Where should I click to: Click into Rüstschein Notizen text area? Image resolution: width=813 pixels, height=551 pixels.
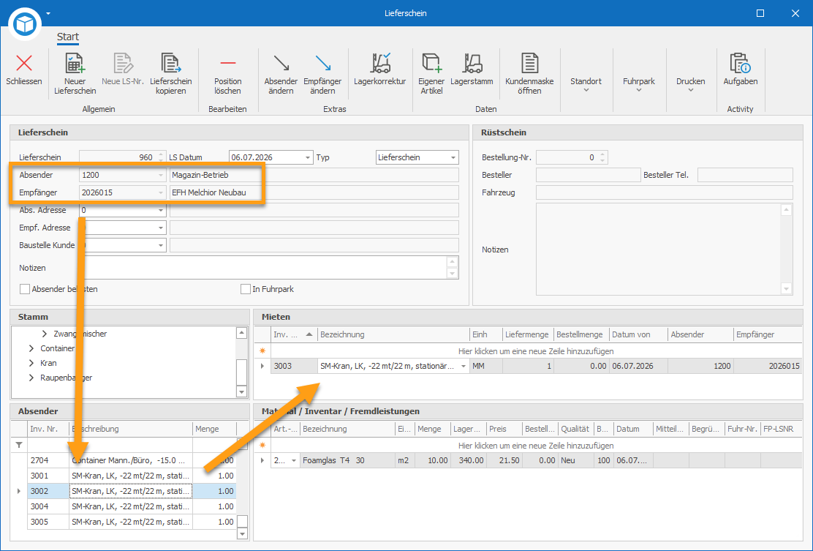[659, 249]
